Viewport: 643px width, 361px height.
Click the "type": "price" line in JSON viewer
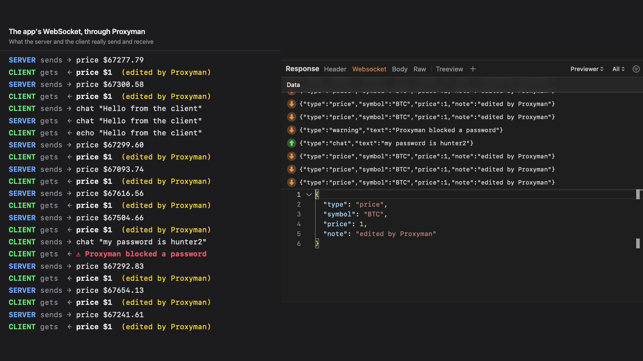[x=355, y=205]
